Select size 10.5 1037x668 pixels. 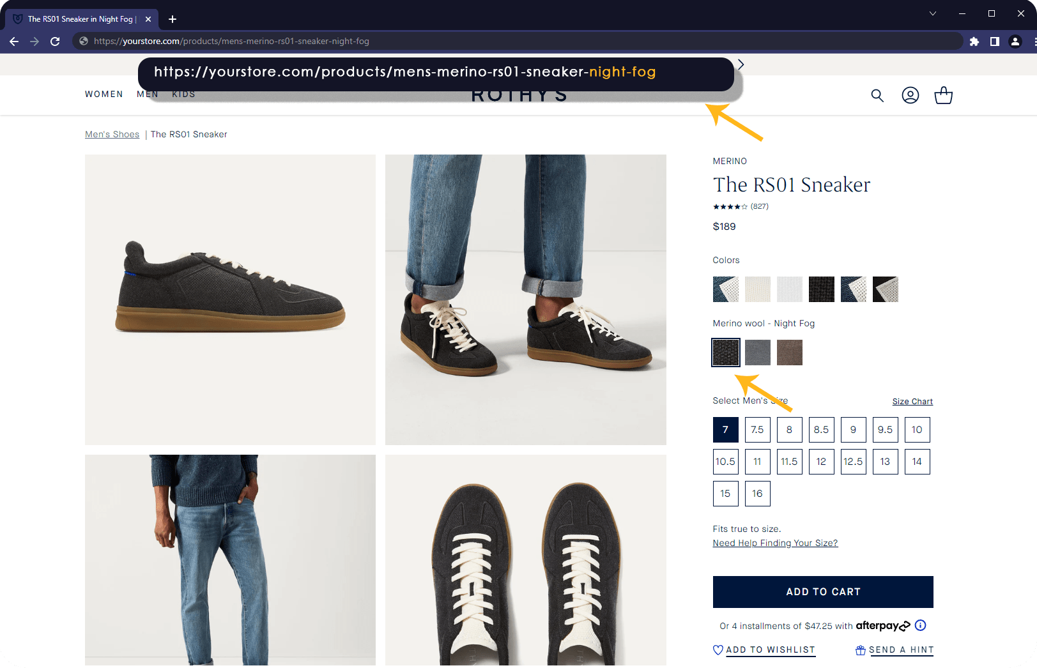[726, 462]
